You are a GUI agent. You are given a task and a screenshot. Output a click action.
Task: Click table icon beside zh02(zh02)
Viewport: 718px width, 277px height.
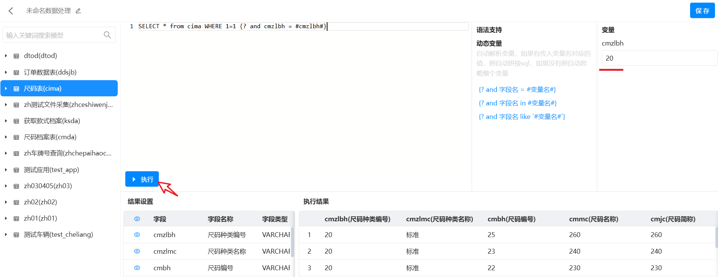(x=16, y=202)
